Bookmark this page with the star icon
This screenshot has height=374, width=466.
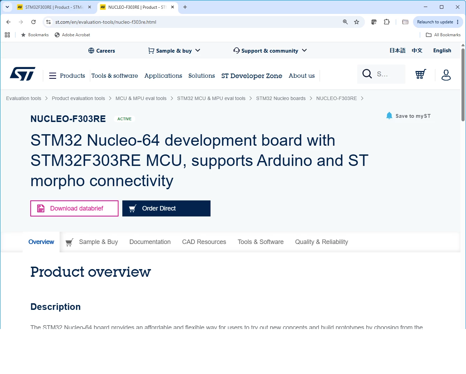pos(357,22)
